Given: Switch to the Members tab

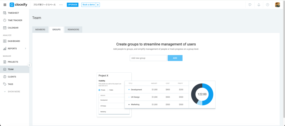Looking at the screenshot, I should coord(40,29).
